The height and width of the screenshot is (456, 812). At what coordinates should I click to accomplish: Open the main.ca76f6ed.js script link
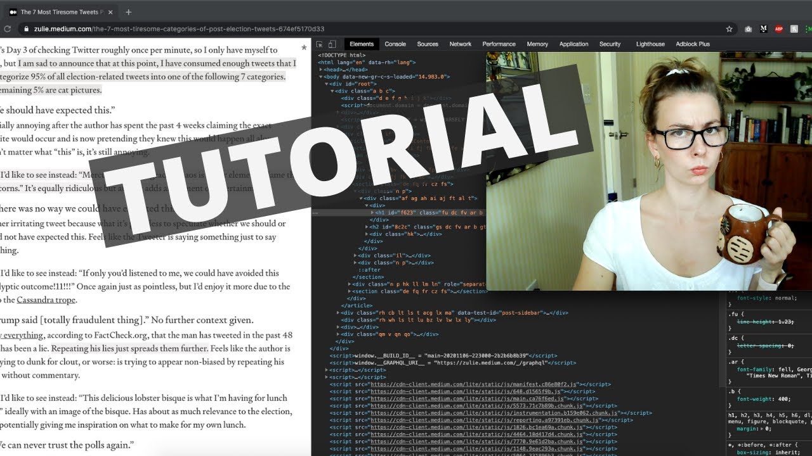(x=466, y=398)
